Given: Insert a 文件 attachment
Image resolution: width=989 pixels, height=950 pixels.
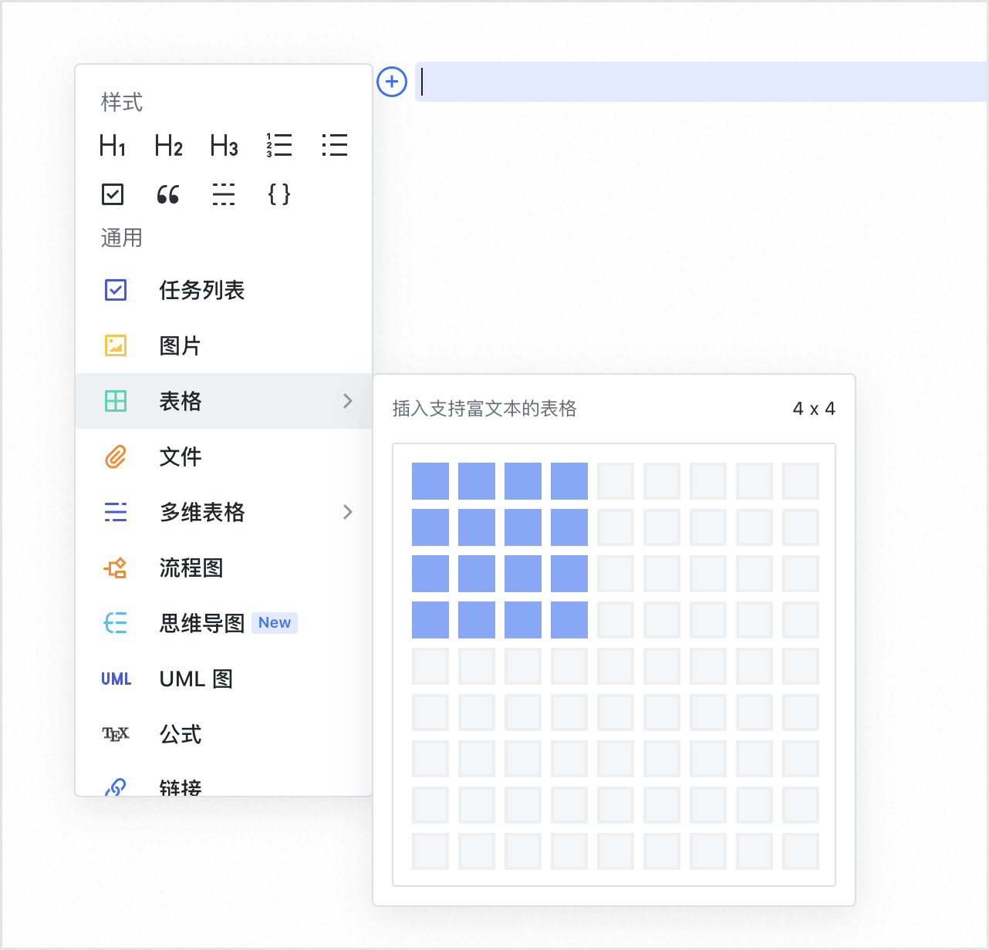Looking at the screenshot, I should (x=181, y=456).
